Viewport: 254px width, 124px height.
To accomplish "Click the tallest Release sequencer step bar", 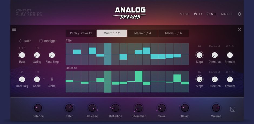I will pos(139,77).
